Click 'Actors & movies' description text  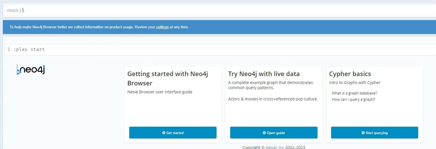click(273, 99)
